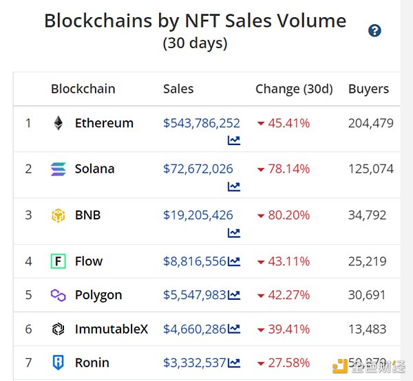Click the BNB logo icon
This screenshot has height=381, width=413.
(58, 215)
